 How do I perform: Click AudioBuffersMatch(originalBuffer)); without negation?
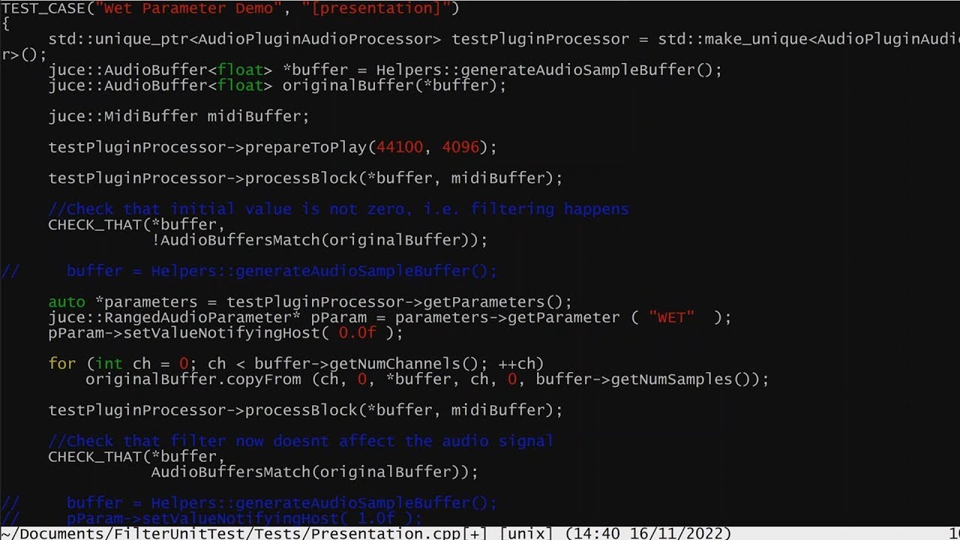(315, 472)
